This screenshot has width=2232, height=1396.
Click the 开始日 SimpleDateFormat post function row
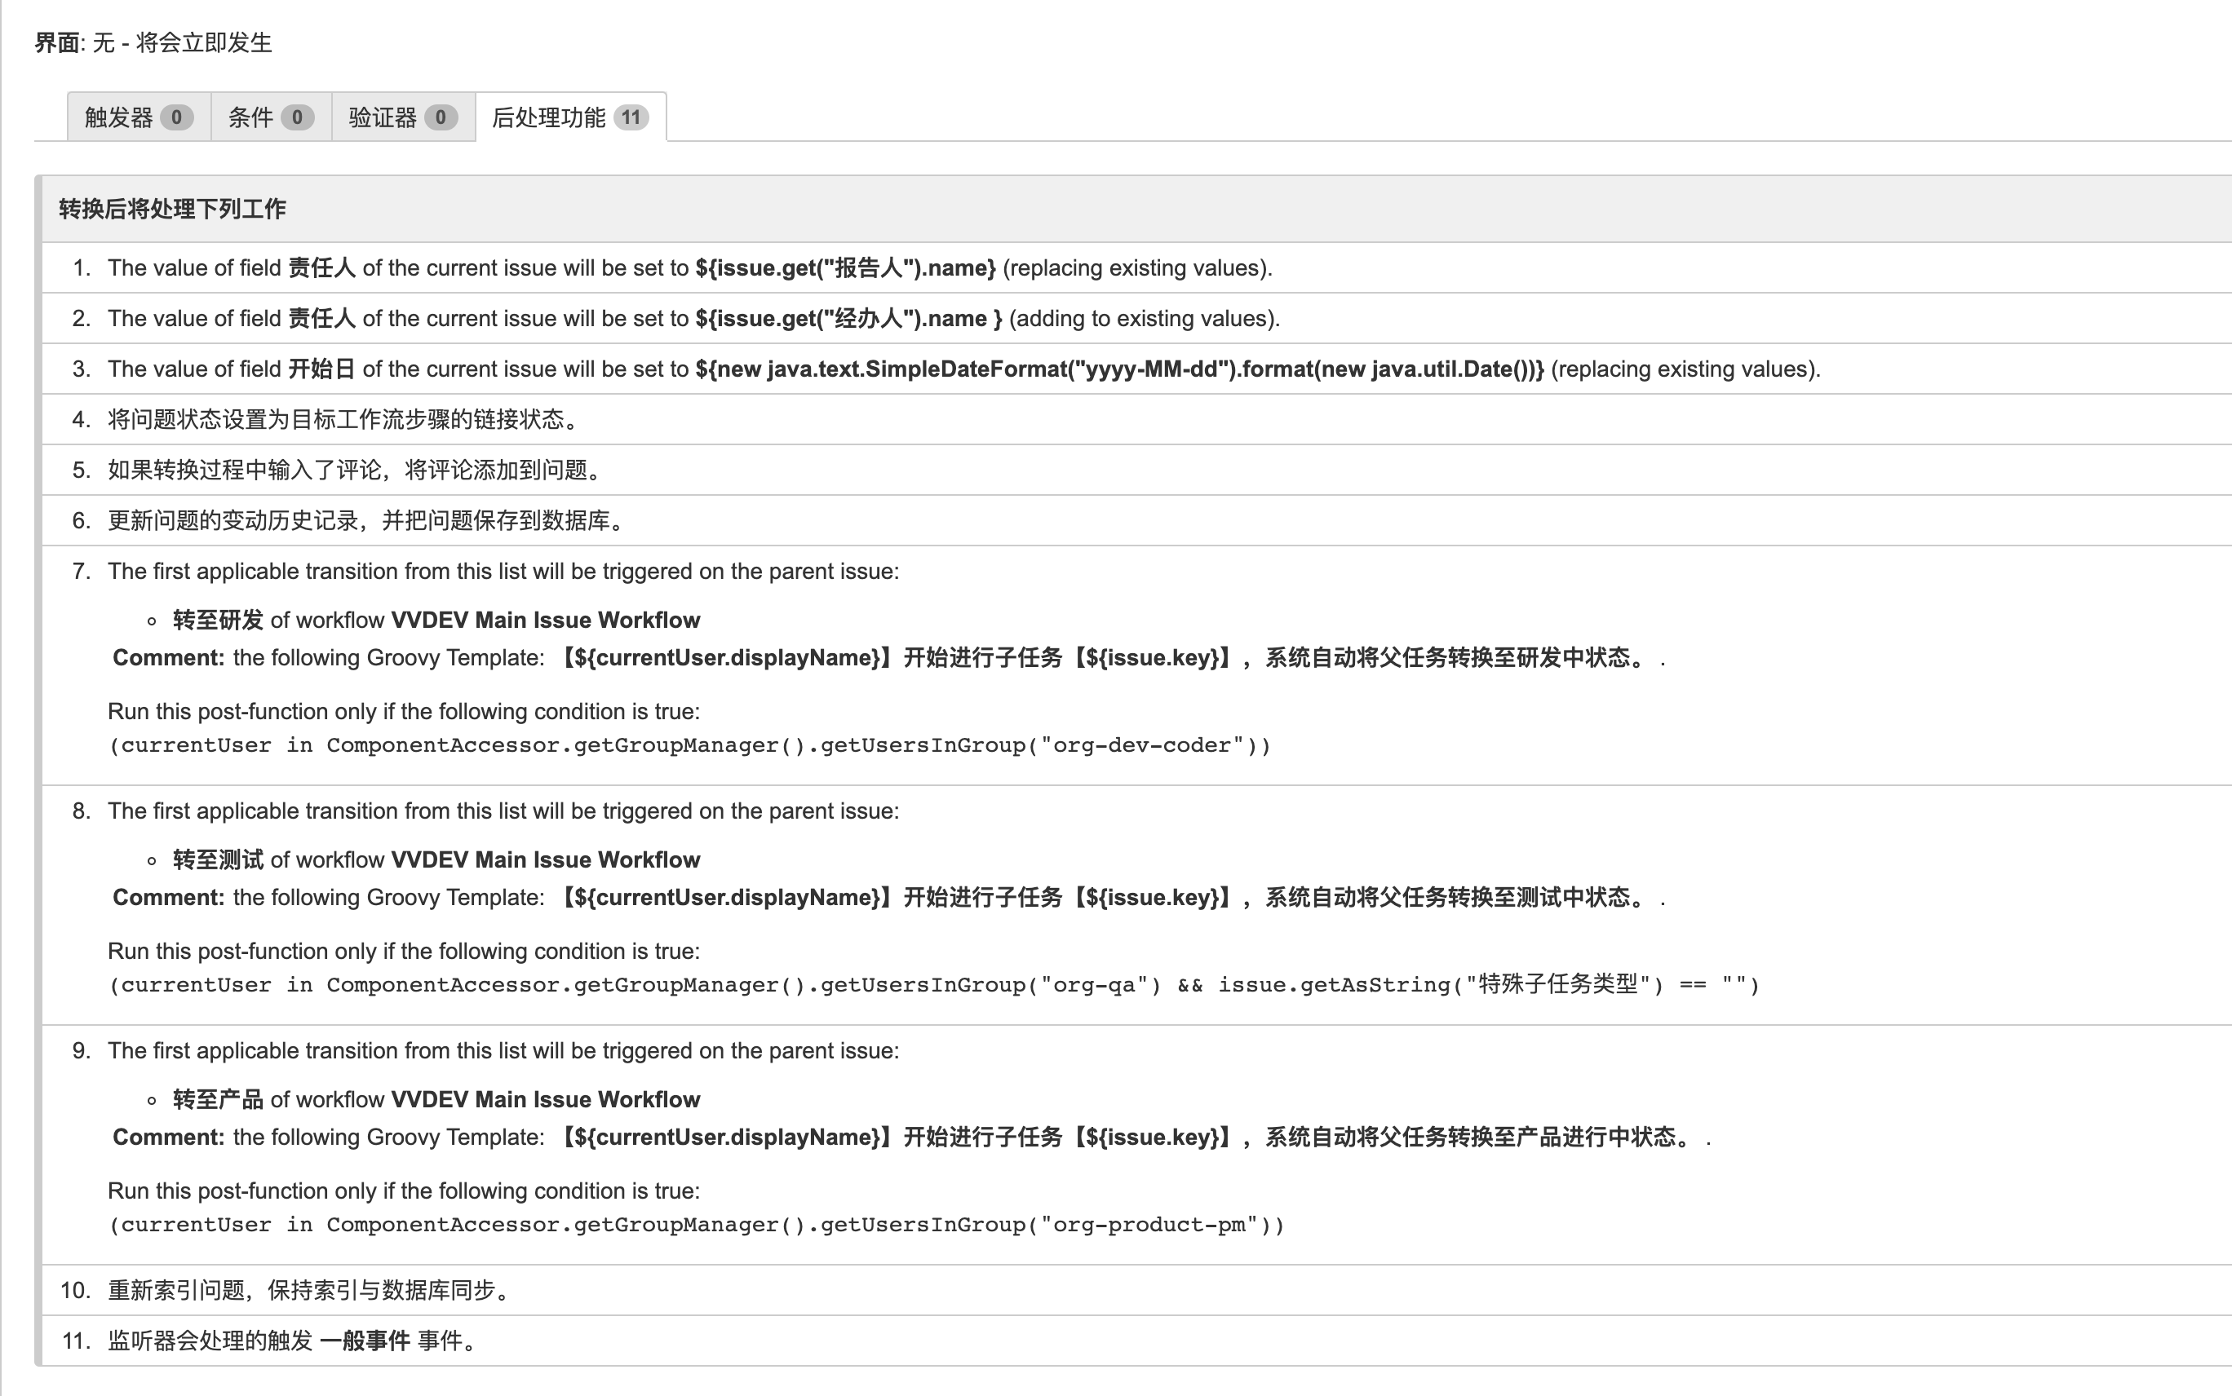[x=963, y=369]
